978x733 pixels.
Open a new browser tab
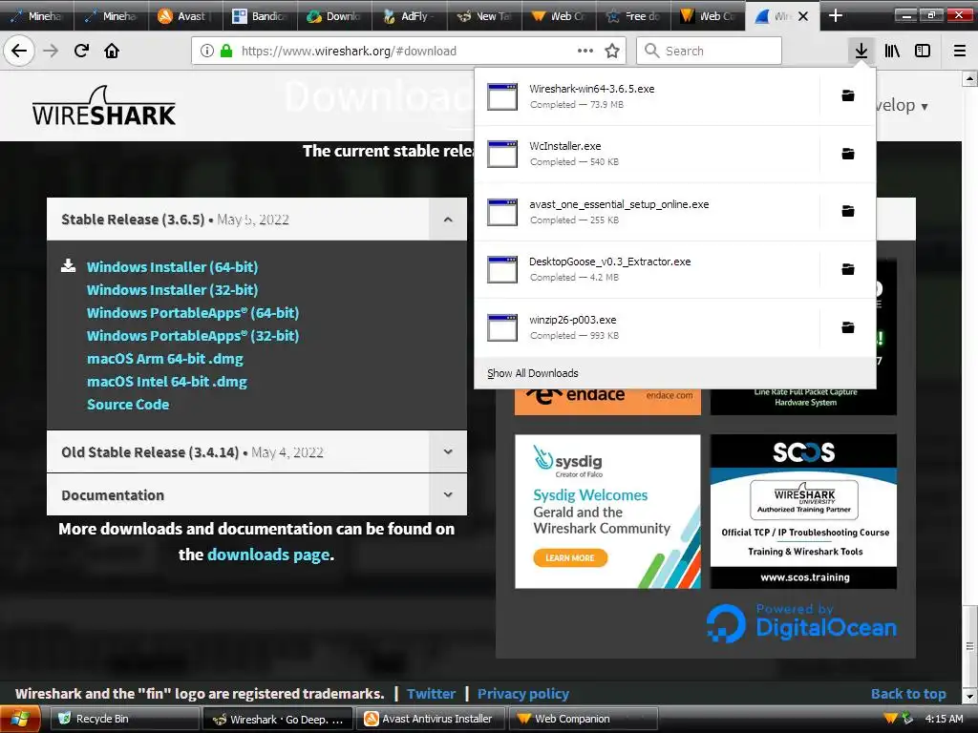pos(835,15)
